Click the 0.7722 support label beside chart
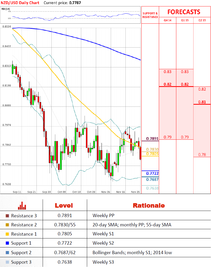Screen dimensions: 211x267 click(152, 174)
